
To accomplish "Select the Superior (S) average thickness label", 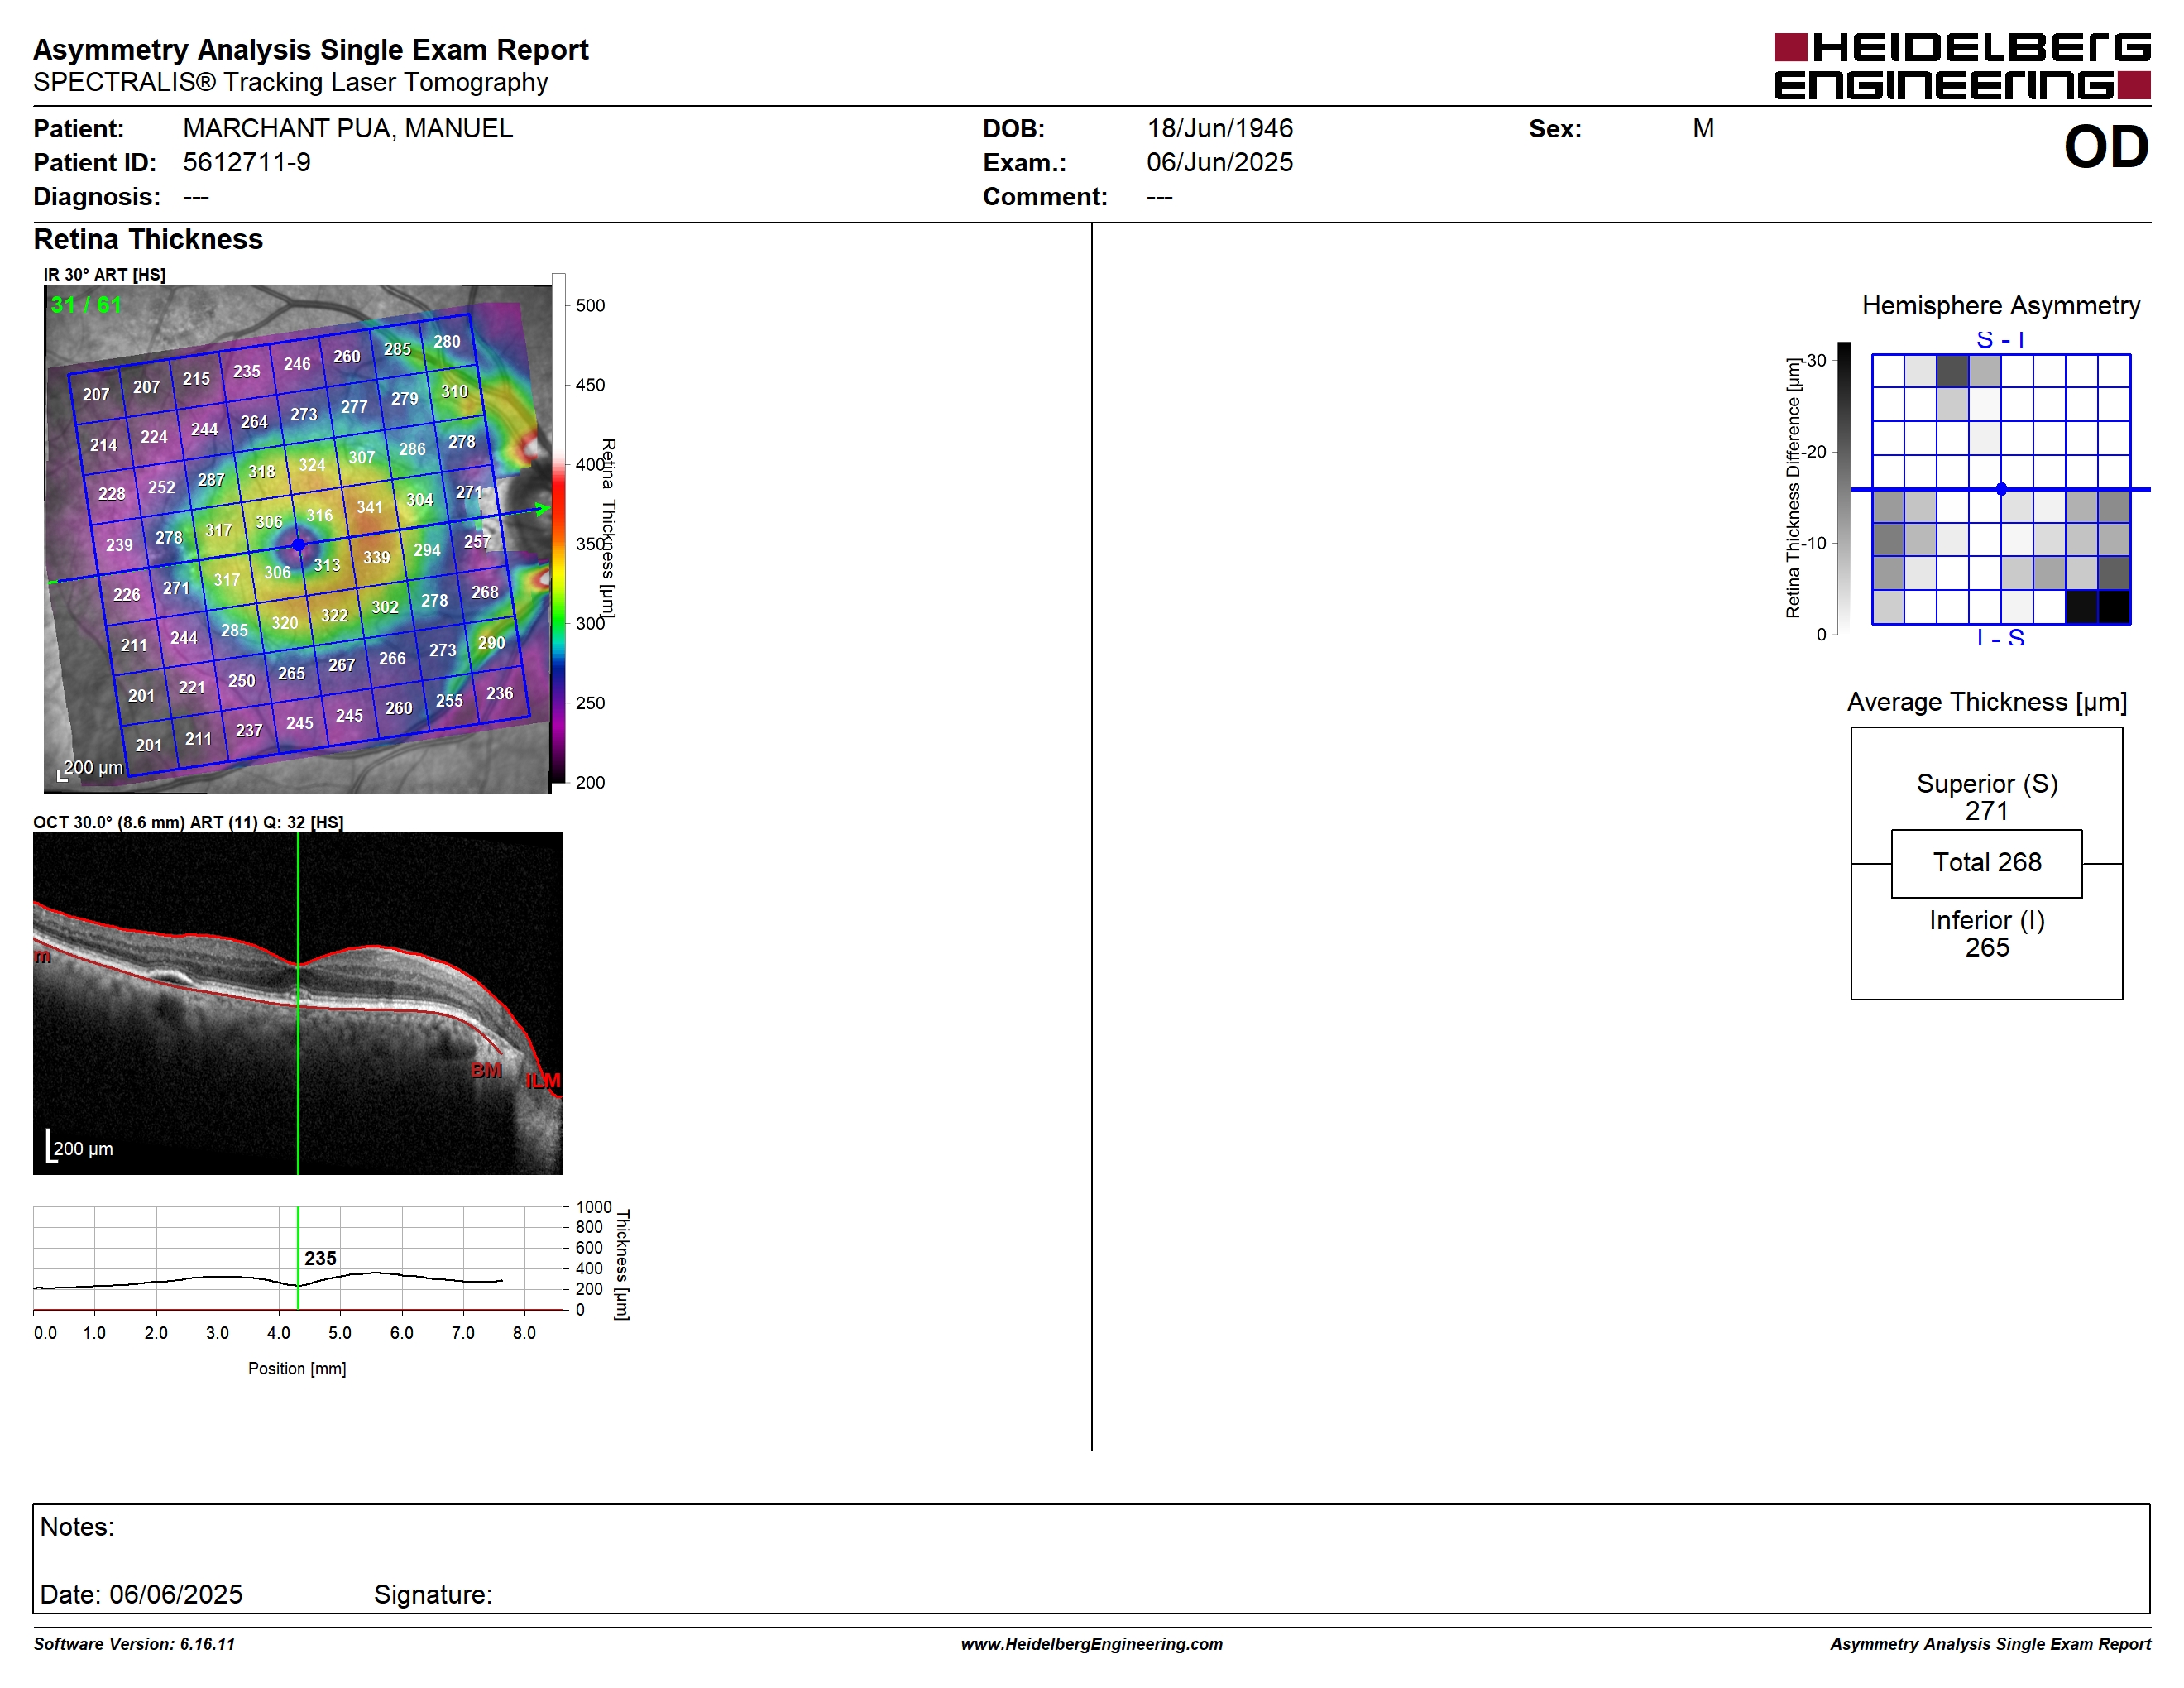I will 1986,784.
